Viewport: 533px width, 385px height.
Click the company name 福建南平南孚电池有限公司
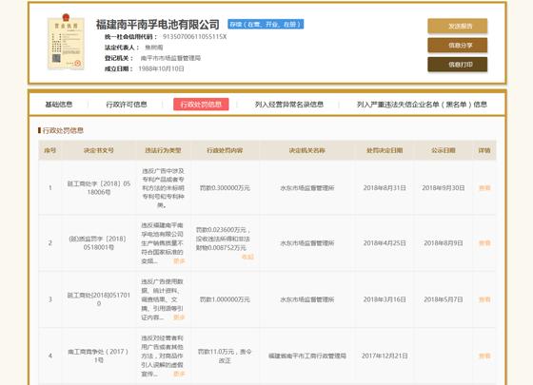[157, 25]
